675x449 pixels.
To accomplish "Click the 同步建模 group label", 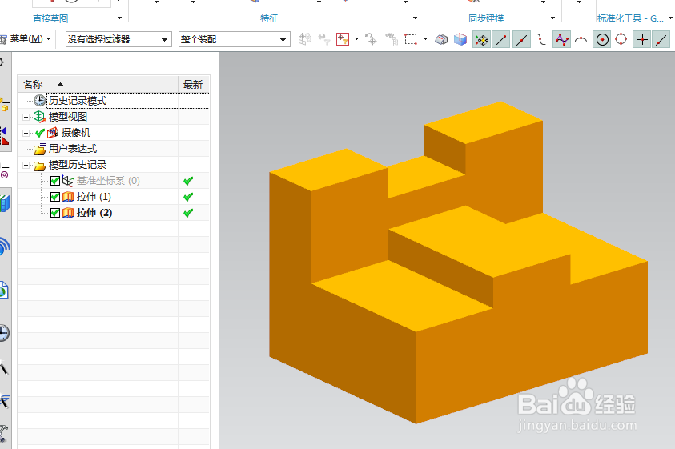I will click(x=486, y=18).
